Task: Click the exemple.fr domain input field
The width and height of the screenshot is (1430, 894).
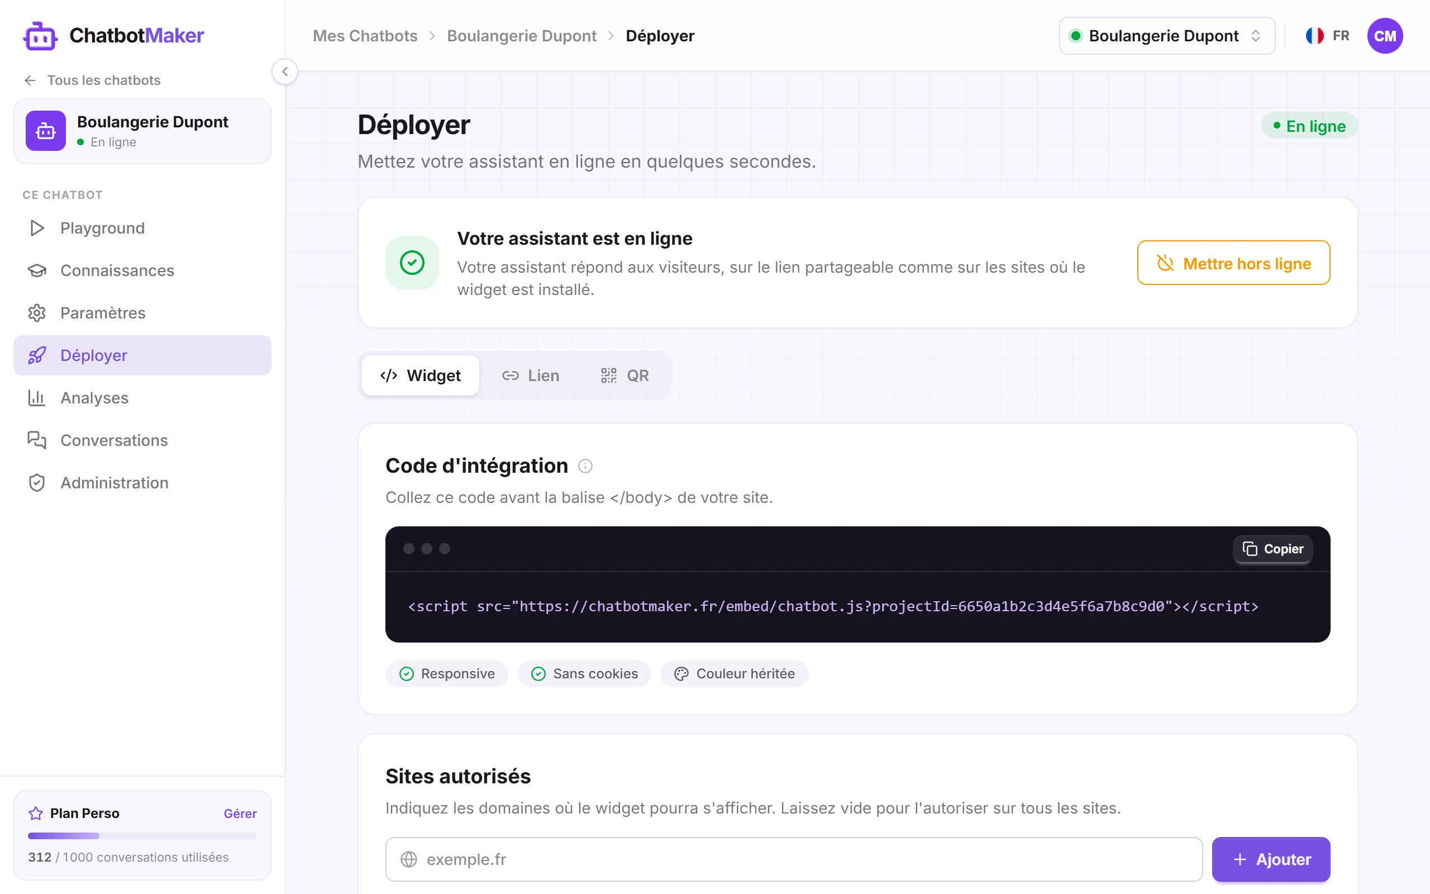Action: [x=794, y=859]
